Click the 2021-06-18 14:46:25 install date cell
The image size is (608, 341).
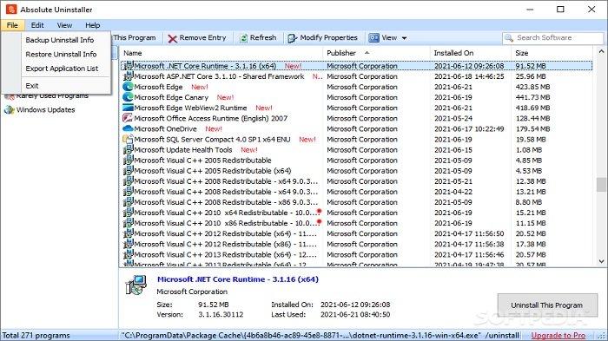pyautogui.click(x=469, y=76)
